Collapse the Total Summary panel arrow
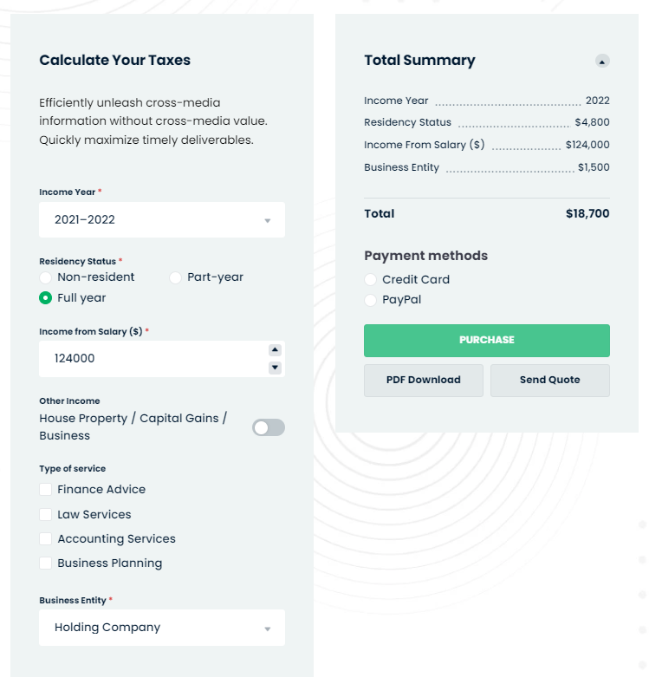Screen dimensions: 649x684 pos(602,61)
